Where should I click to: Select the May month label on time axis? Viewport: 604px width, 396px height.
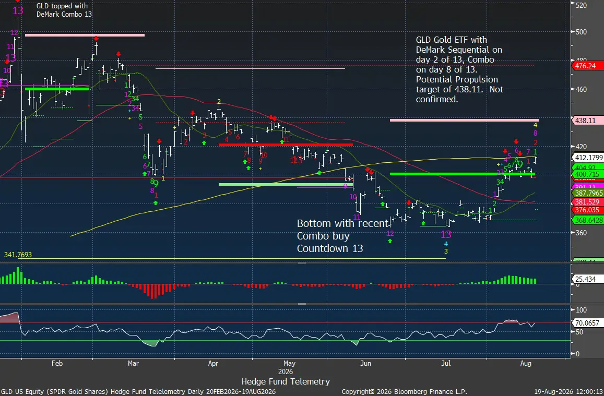pos(289,363)
